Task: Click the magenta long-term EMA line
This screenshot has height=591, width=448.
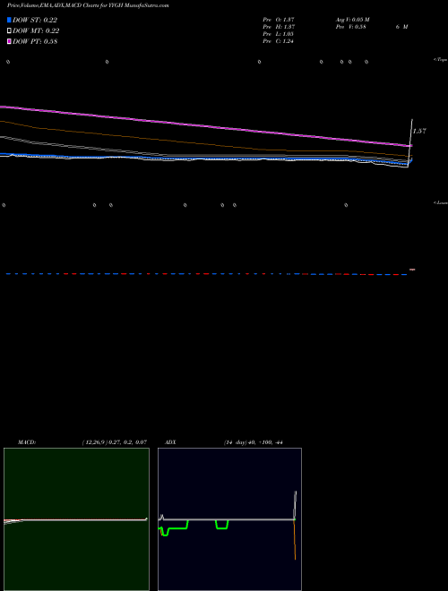Action: pos(205,126)
